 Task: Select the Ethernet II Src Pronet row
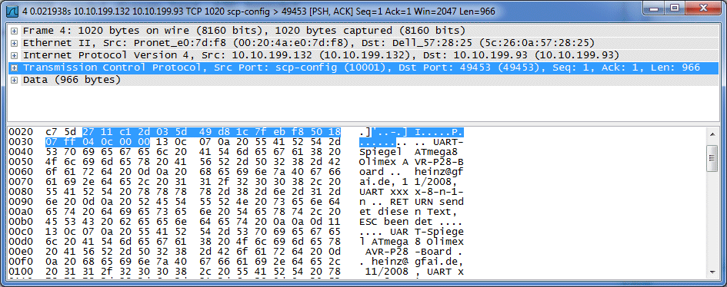tap(364, 44)
